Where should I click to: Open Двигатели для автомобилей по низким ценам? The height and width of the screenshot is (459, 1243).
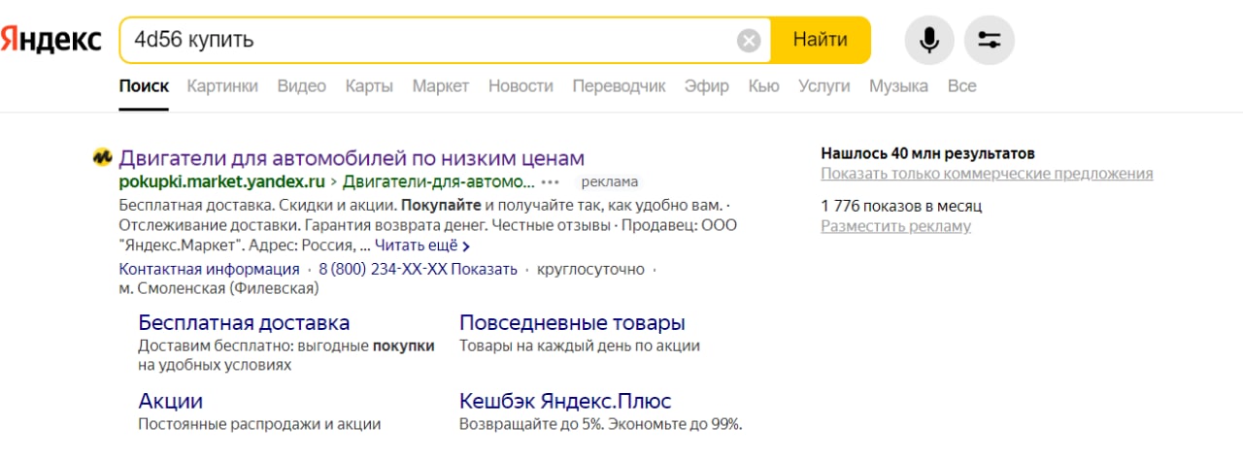352,158
